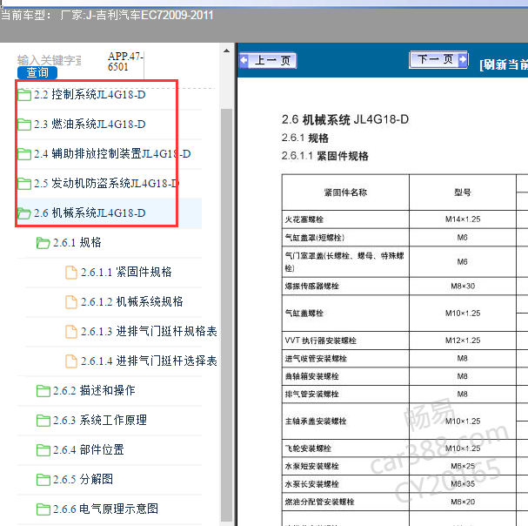Collapse the open folder icon of 2.6 机械系统

coord(24,213)
